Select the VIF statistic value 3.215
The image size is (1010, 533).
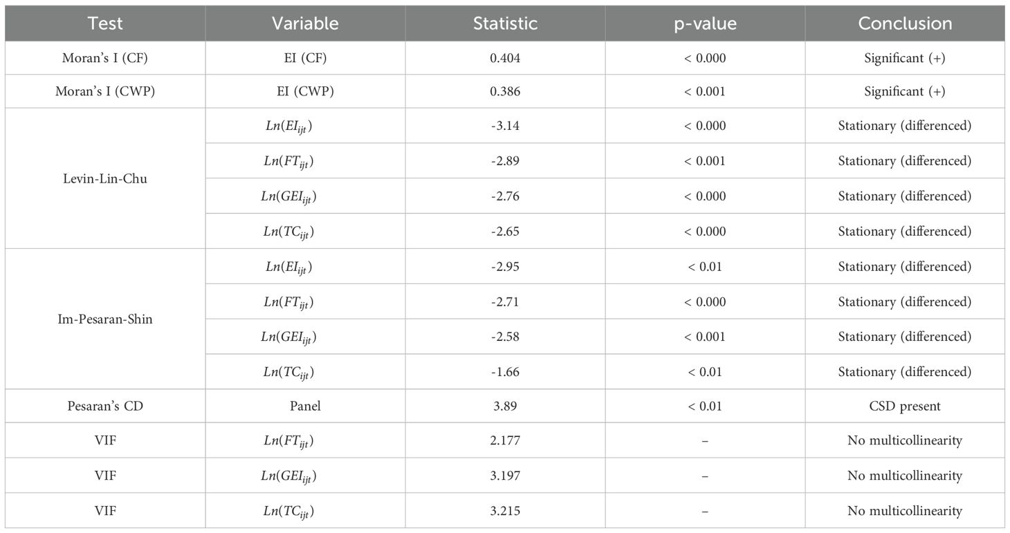[505, 511]
